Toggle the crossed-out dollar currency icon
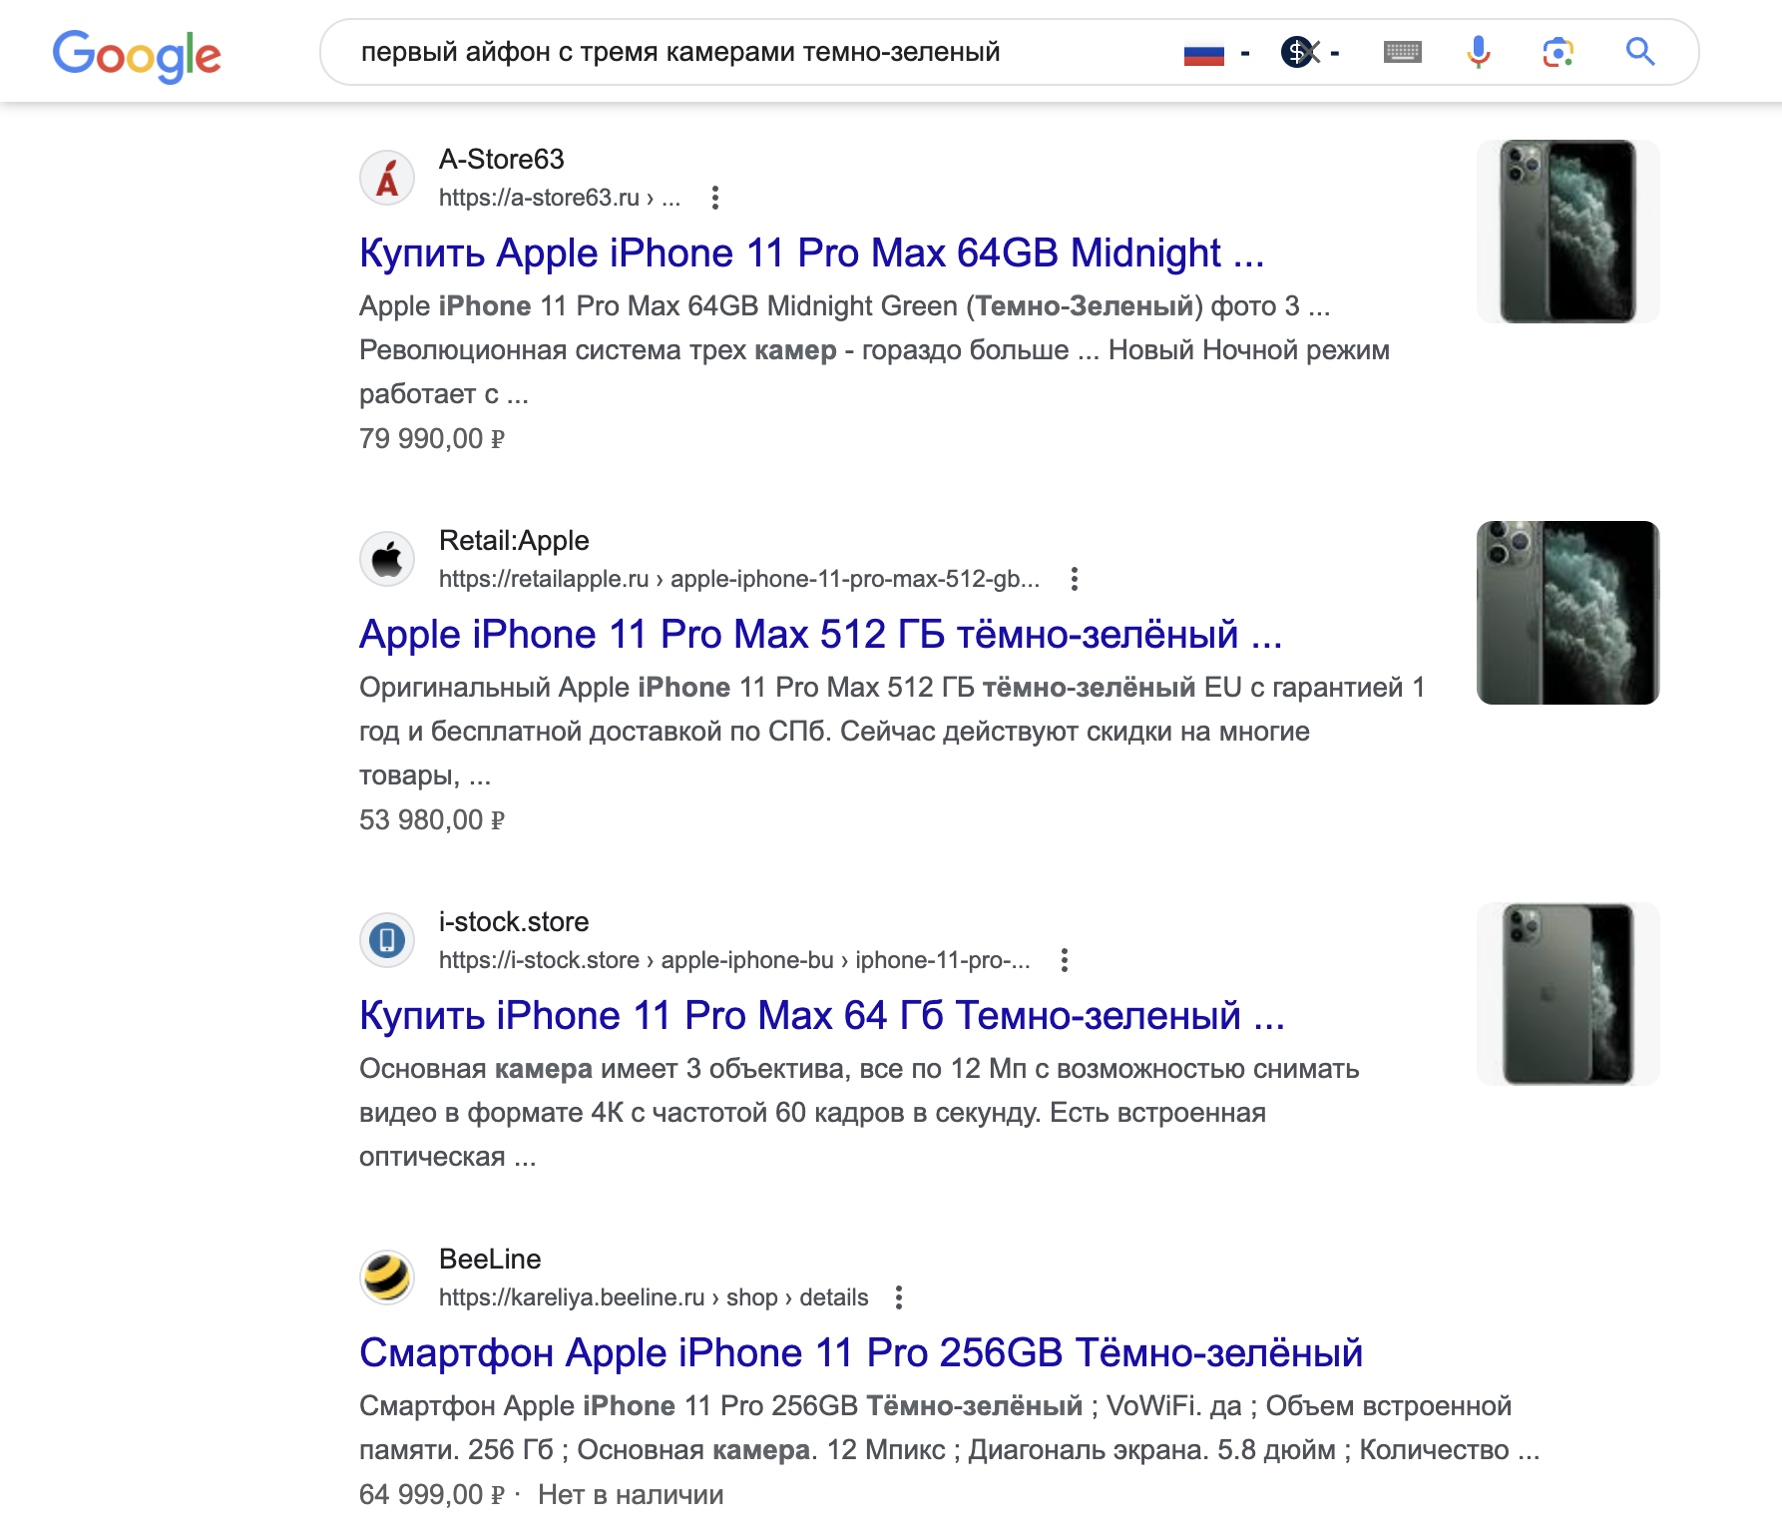Screen dimensions: 1782x1539 coord(1300,52)
